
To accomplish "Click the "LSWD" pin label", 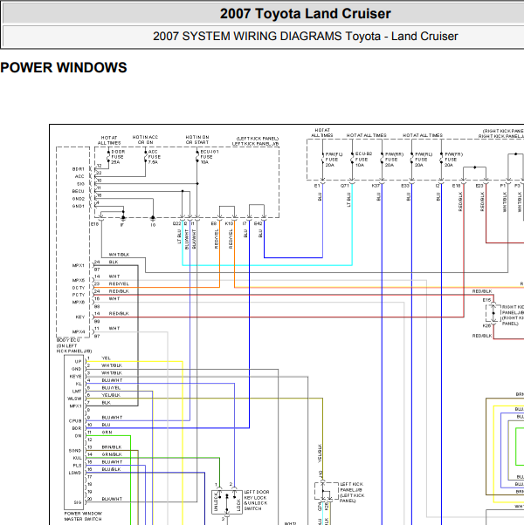I will (x=75, y=473).
